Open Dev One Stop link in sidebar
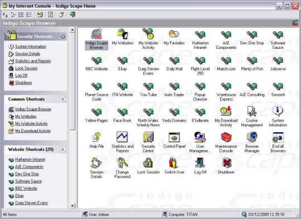Image resolution: width=301 pixels, height=219 pixels. 27,174
